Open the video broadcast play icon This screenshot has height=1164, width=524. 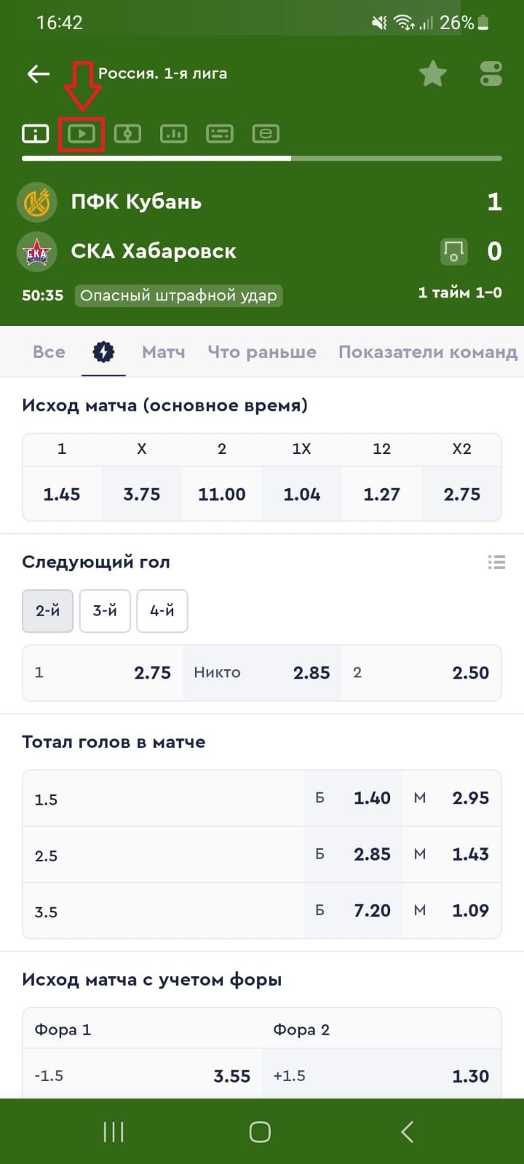click(82, 134)
